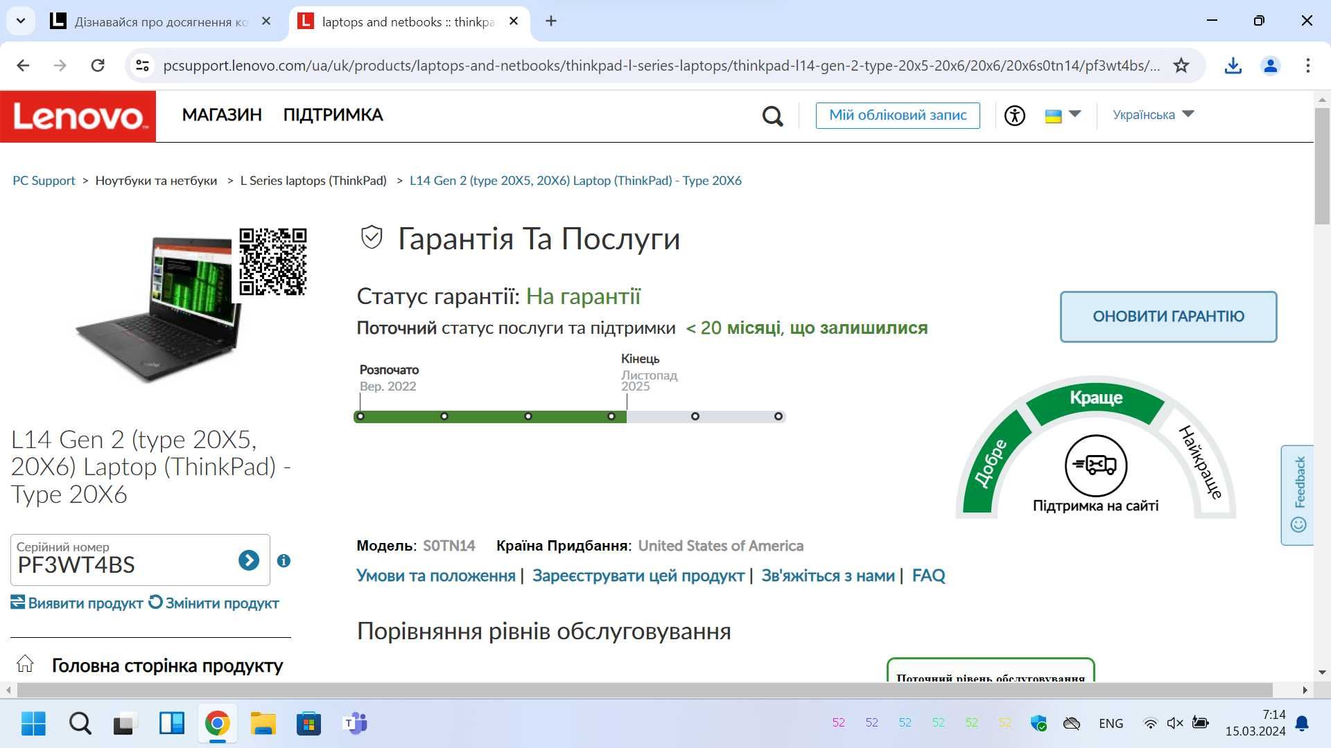Expand the Українська language dropdown

tap(1153, 115)
